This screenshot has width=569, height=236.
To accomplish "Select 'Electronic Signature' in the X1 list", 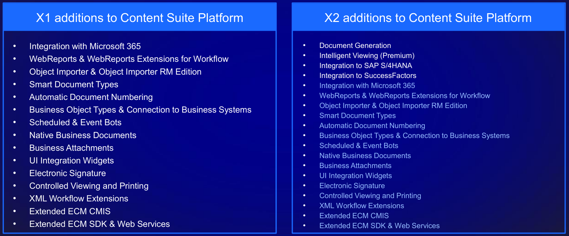I will (x=68, y=173).
